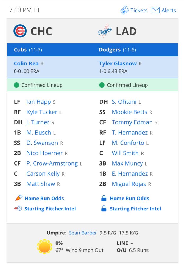The image size is (185, 264).
Task: View Mookie Betts' player page
Action: click(129, 112)
